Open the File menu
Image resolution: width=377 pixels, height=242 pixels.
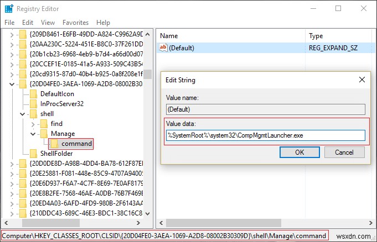pyautogui.click(x=9, y=23)
